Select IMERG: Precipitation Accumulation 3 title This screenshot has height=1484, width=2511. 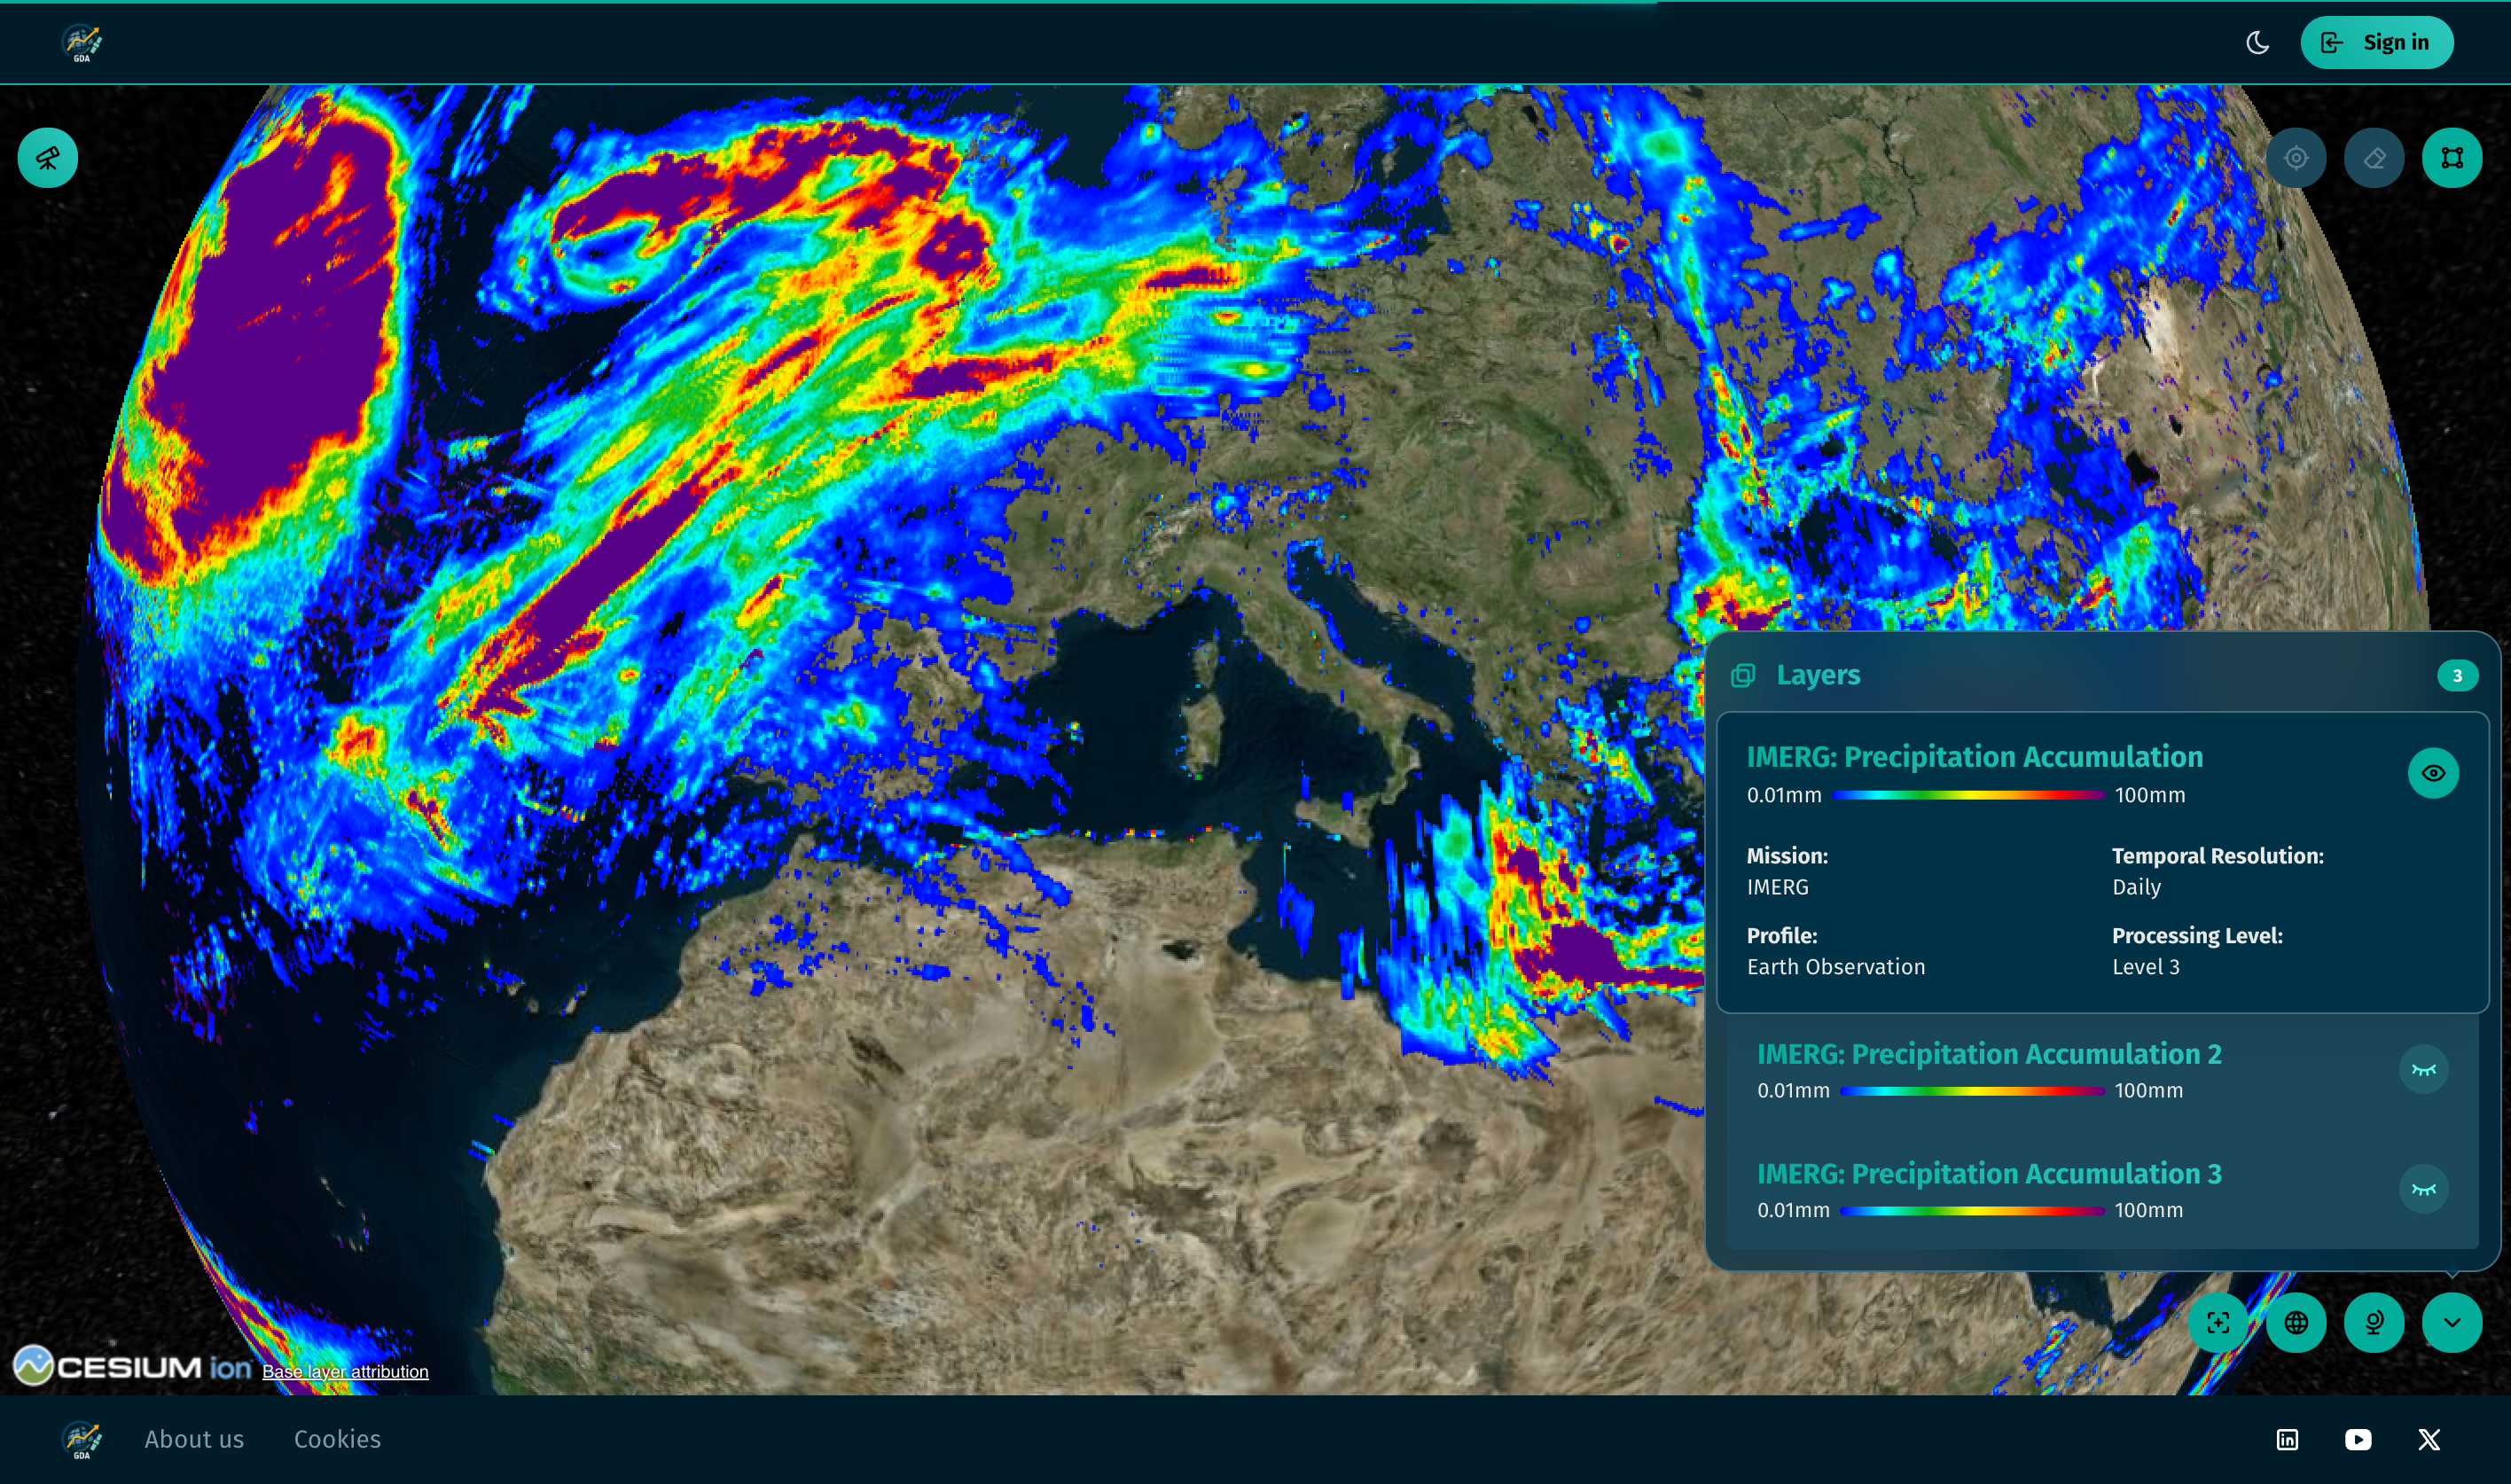1989,1173
